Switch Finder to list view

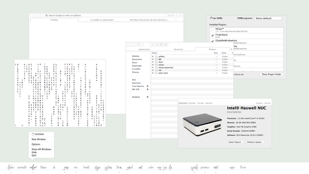click(157, 44)
